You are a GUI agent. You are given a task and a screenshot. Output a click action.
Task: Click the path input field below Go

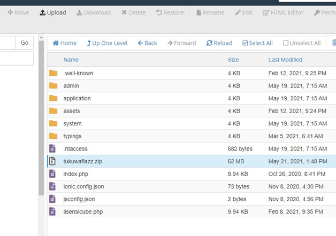click(16, 58)
